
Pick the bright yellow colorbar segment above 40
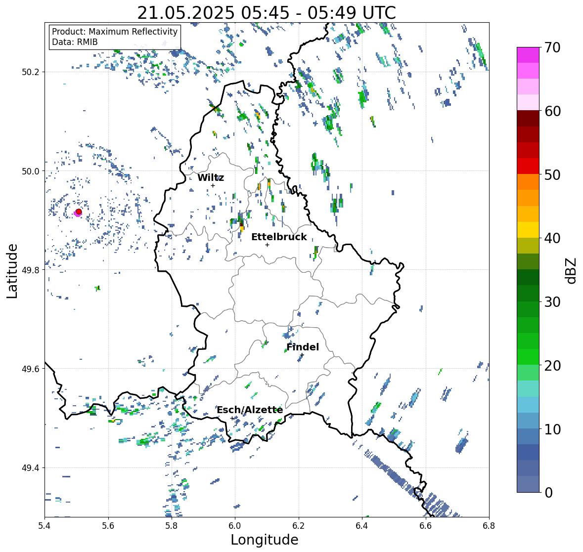[x=528, y=230]
